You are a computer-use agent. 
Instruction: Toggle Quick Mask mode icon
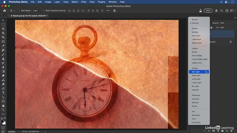pos(3,127)
